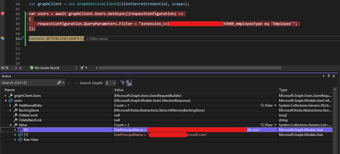Toggle the pinned properties filter icon

[x=123, y=83]
